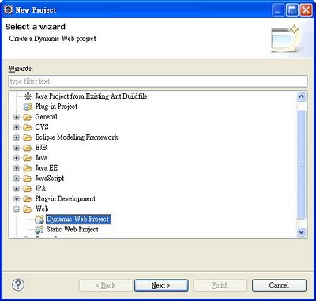Select Static Web Project
Screen dimensions: 316x301
click(73, 229)
